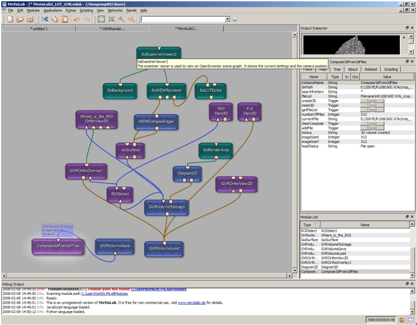The image size is (417, 325).
Task: Open the Scripting menu
Action: 87,10
